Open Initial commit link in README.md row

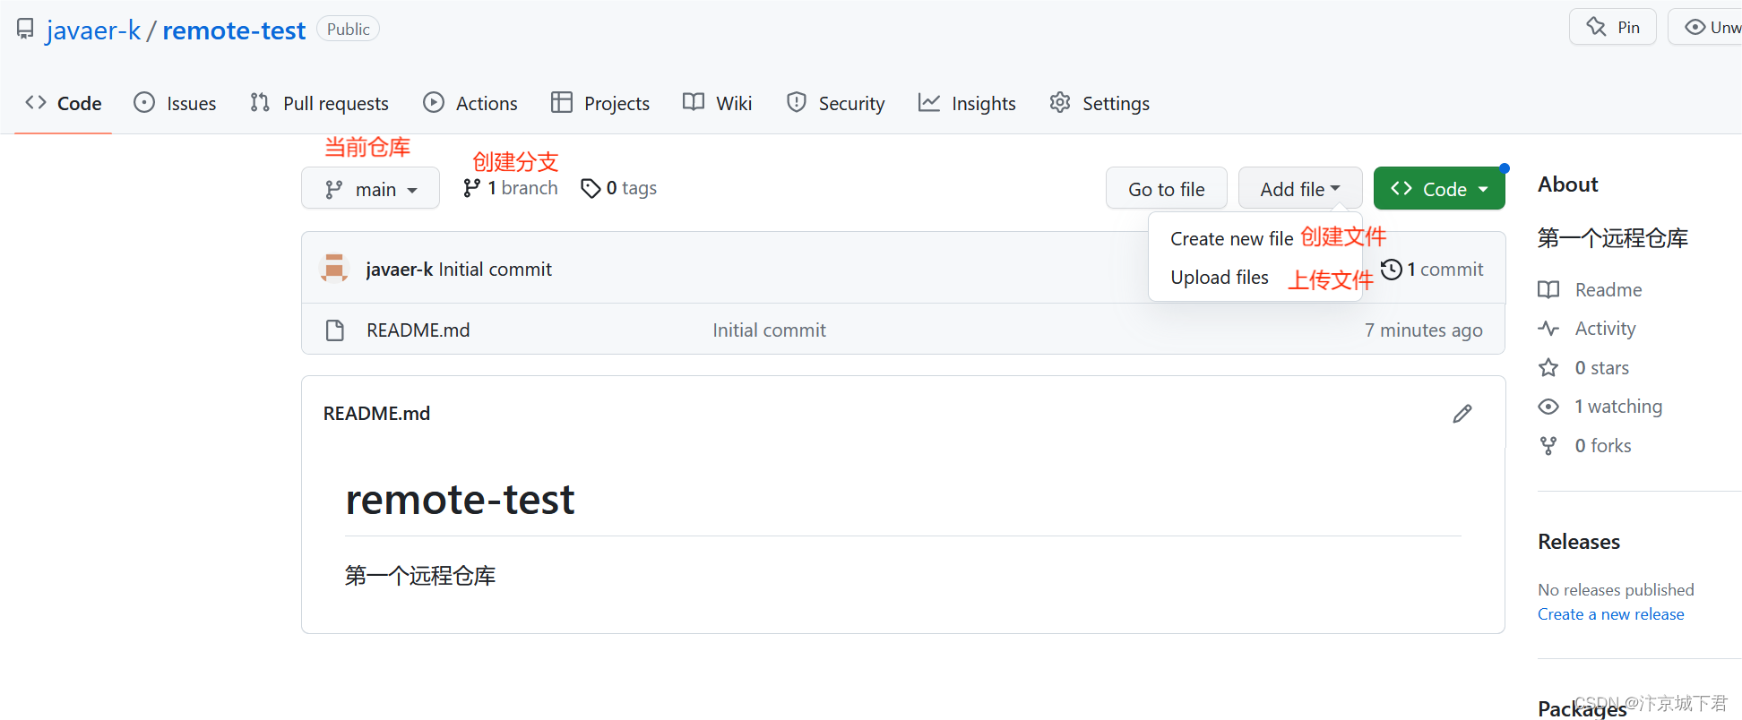pyautogui.click(x=769, y=330)
